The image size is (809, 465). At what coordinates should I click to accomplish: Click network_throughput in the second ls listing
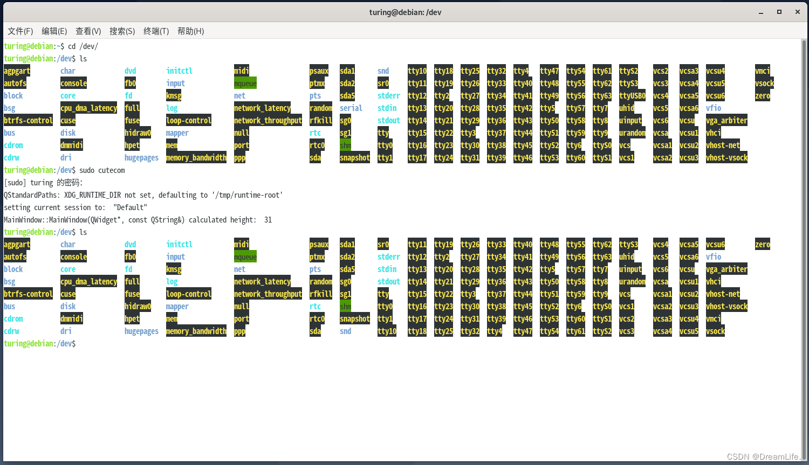click(x=268, y=294)
